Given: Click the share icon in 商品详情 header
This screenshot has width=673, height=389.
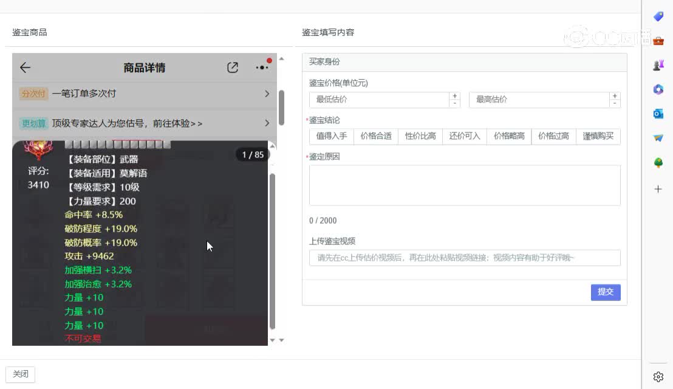Looking at the screenshot, I should pyautogui.click(x=233, y=67).
